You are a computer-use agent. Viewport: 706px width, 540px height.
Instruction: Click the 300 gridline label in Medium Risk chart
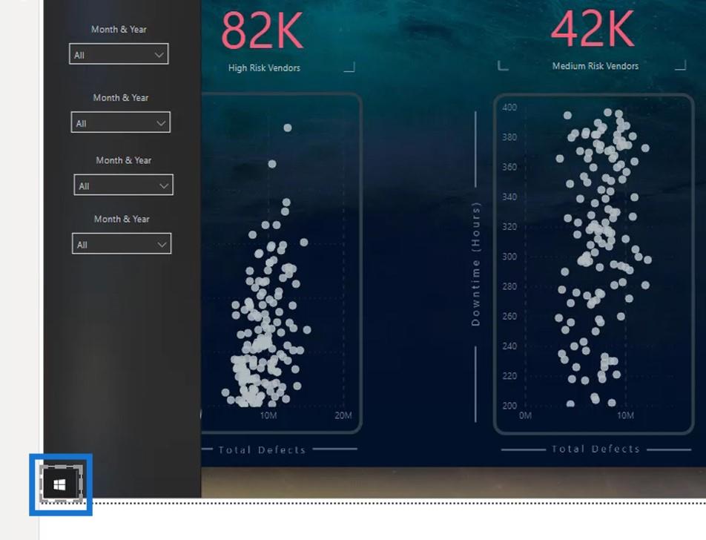coord(509,256)
